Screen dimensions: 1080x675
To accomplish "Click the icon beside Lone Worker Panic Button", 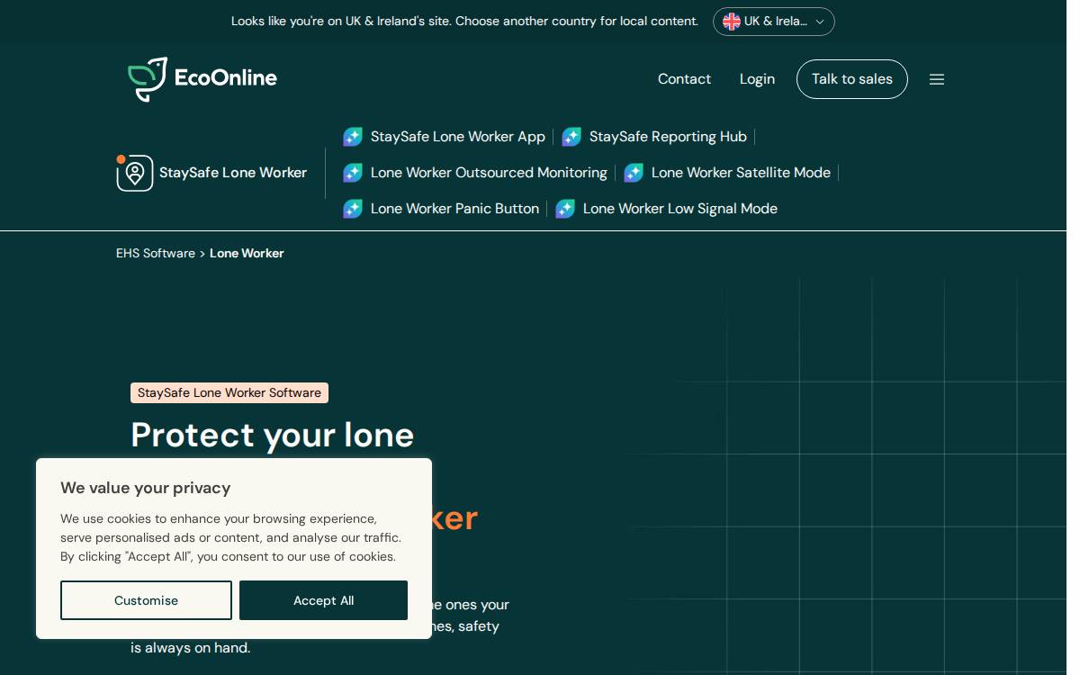I will [x=353, y=209].
